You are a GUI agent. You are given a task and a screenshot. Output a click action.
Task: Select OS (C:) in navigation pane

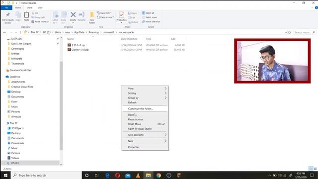tap(15, 163)
